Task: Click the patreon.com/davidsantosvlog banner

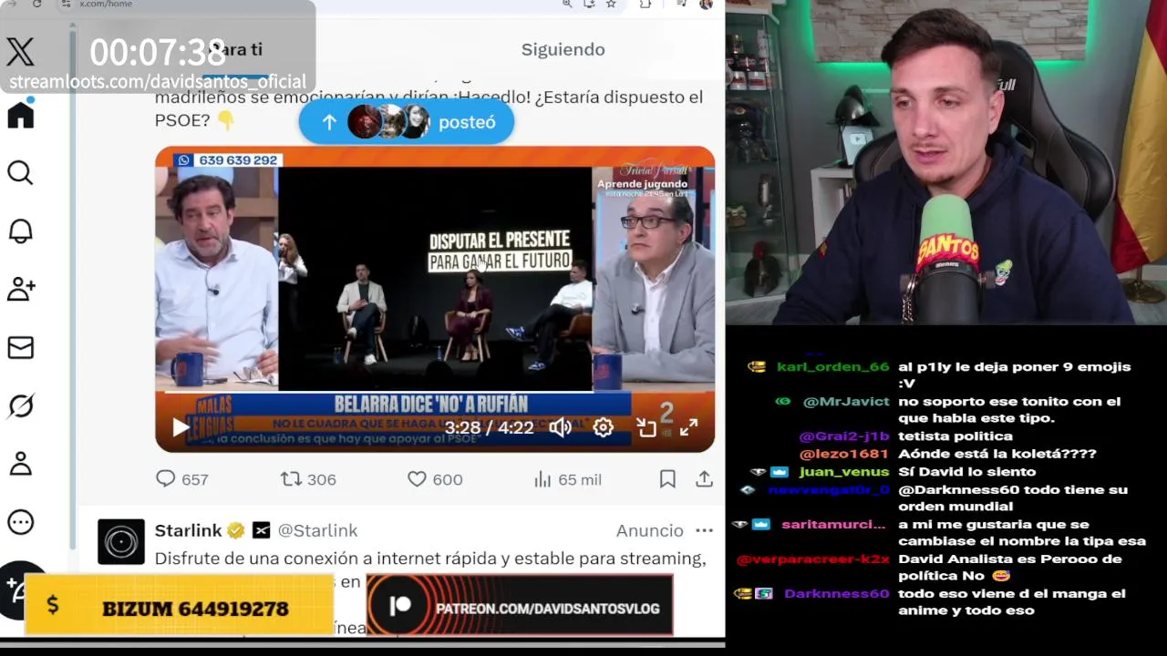Action: (x=520, y=605)
